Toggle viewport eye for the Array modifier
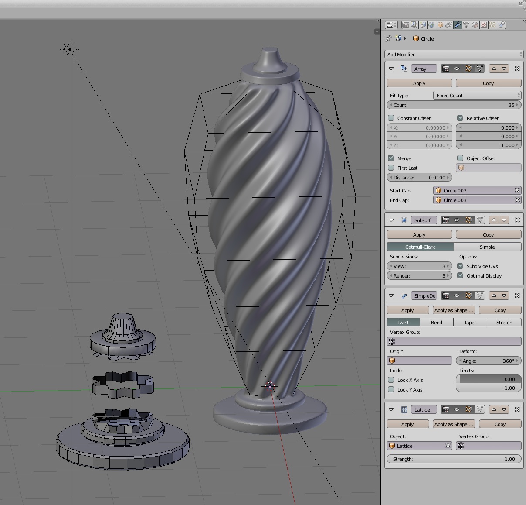526x505 pixels. pos(457,69)
